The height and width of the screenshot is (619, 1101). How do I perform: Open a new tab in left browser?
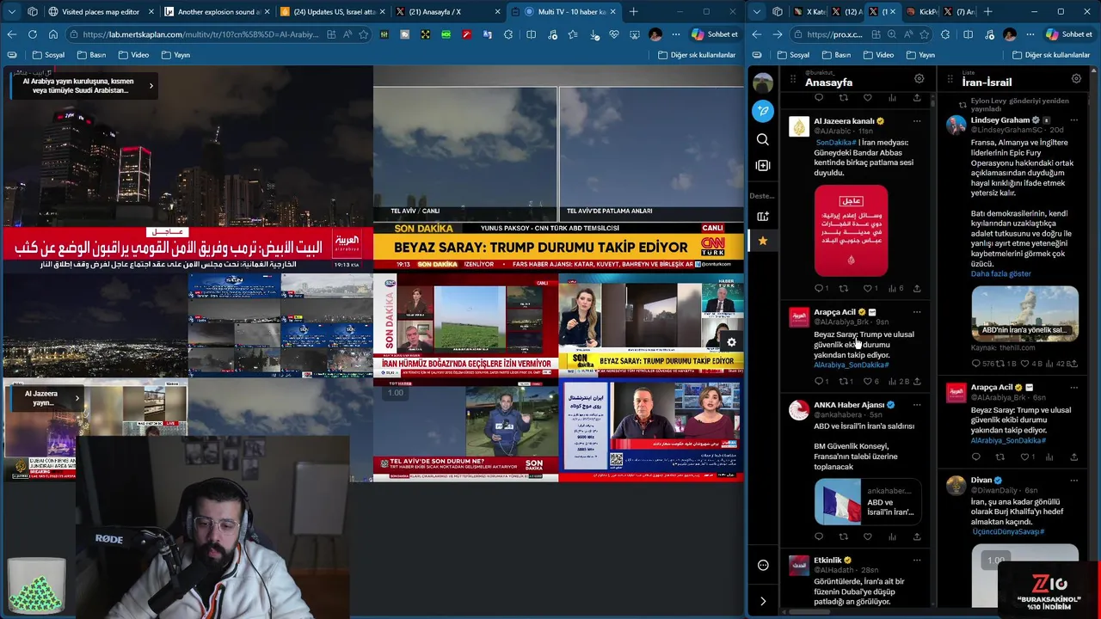(x=634, y=12)
